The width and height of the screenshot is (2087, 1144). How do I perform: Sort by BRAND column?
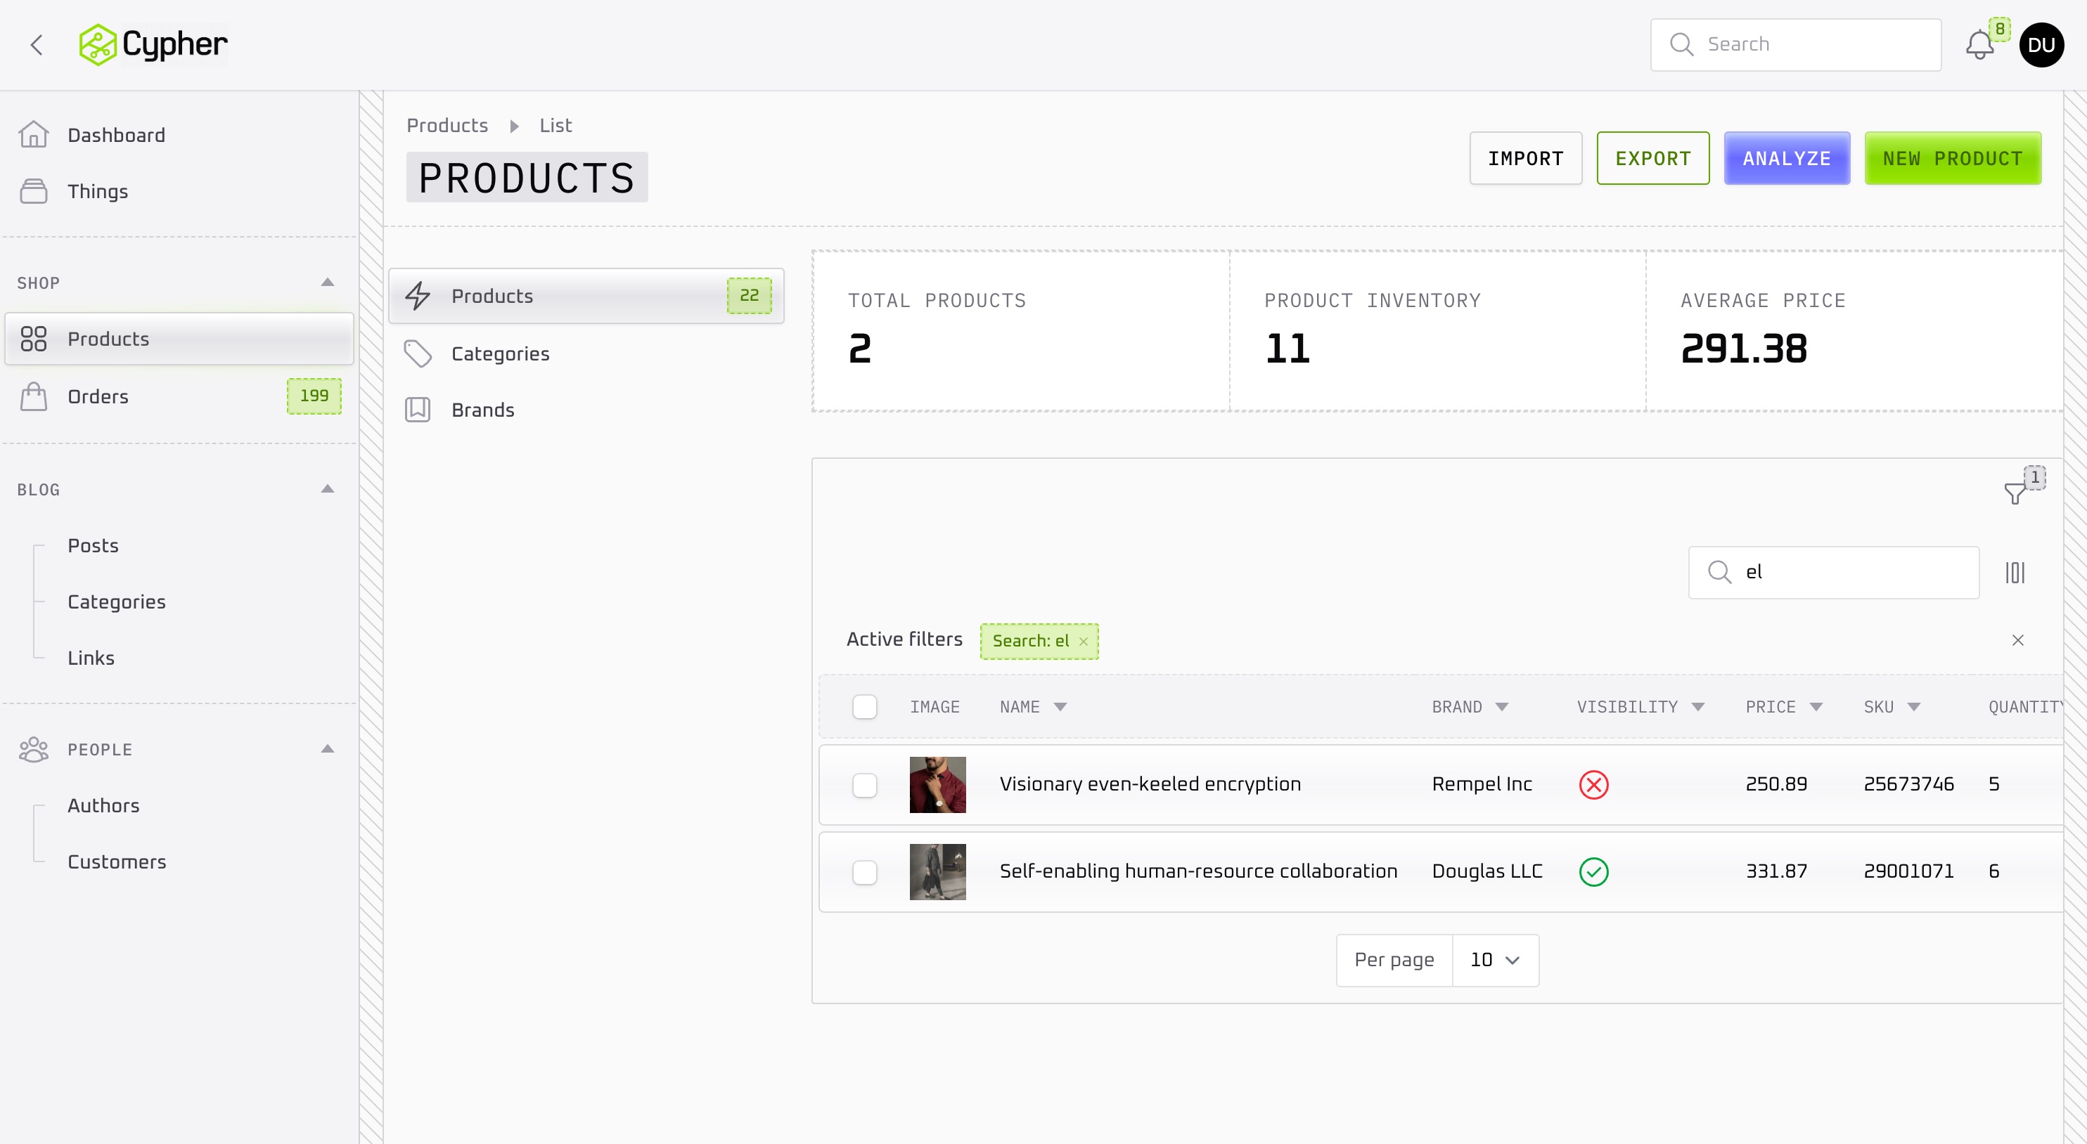pos(1469,707)
